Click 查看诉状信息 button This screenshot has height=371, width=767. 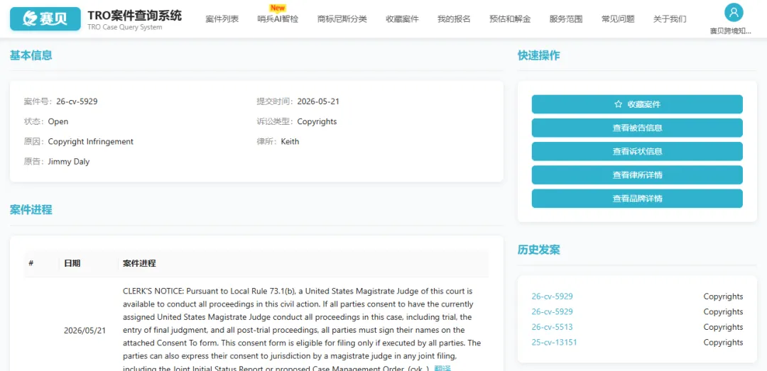click(637, 152)
